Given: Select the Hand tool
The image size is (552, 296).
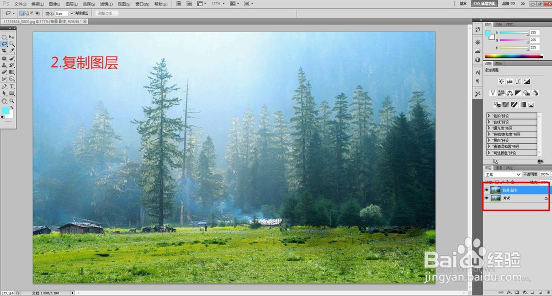Looking at the screenshot, I should [4, 101].
